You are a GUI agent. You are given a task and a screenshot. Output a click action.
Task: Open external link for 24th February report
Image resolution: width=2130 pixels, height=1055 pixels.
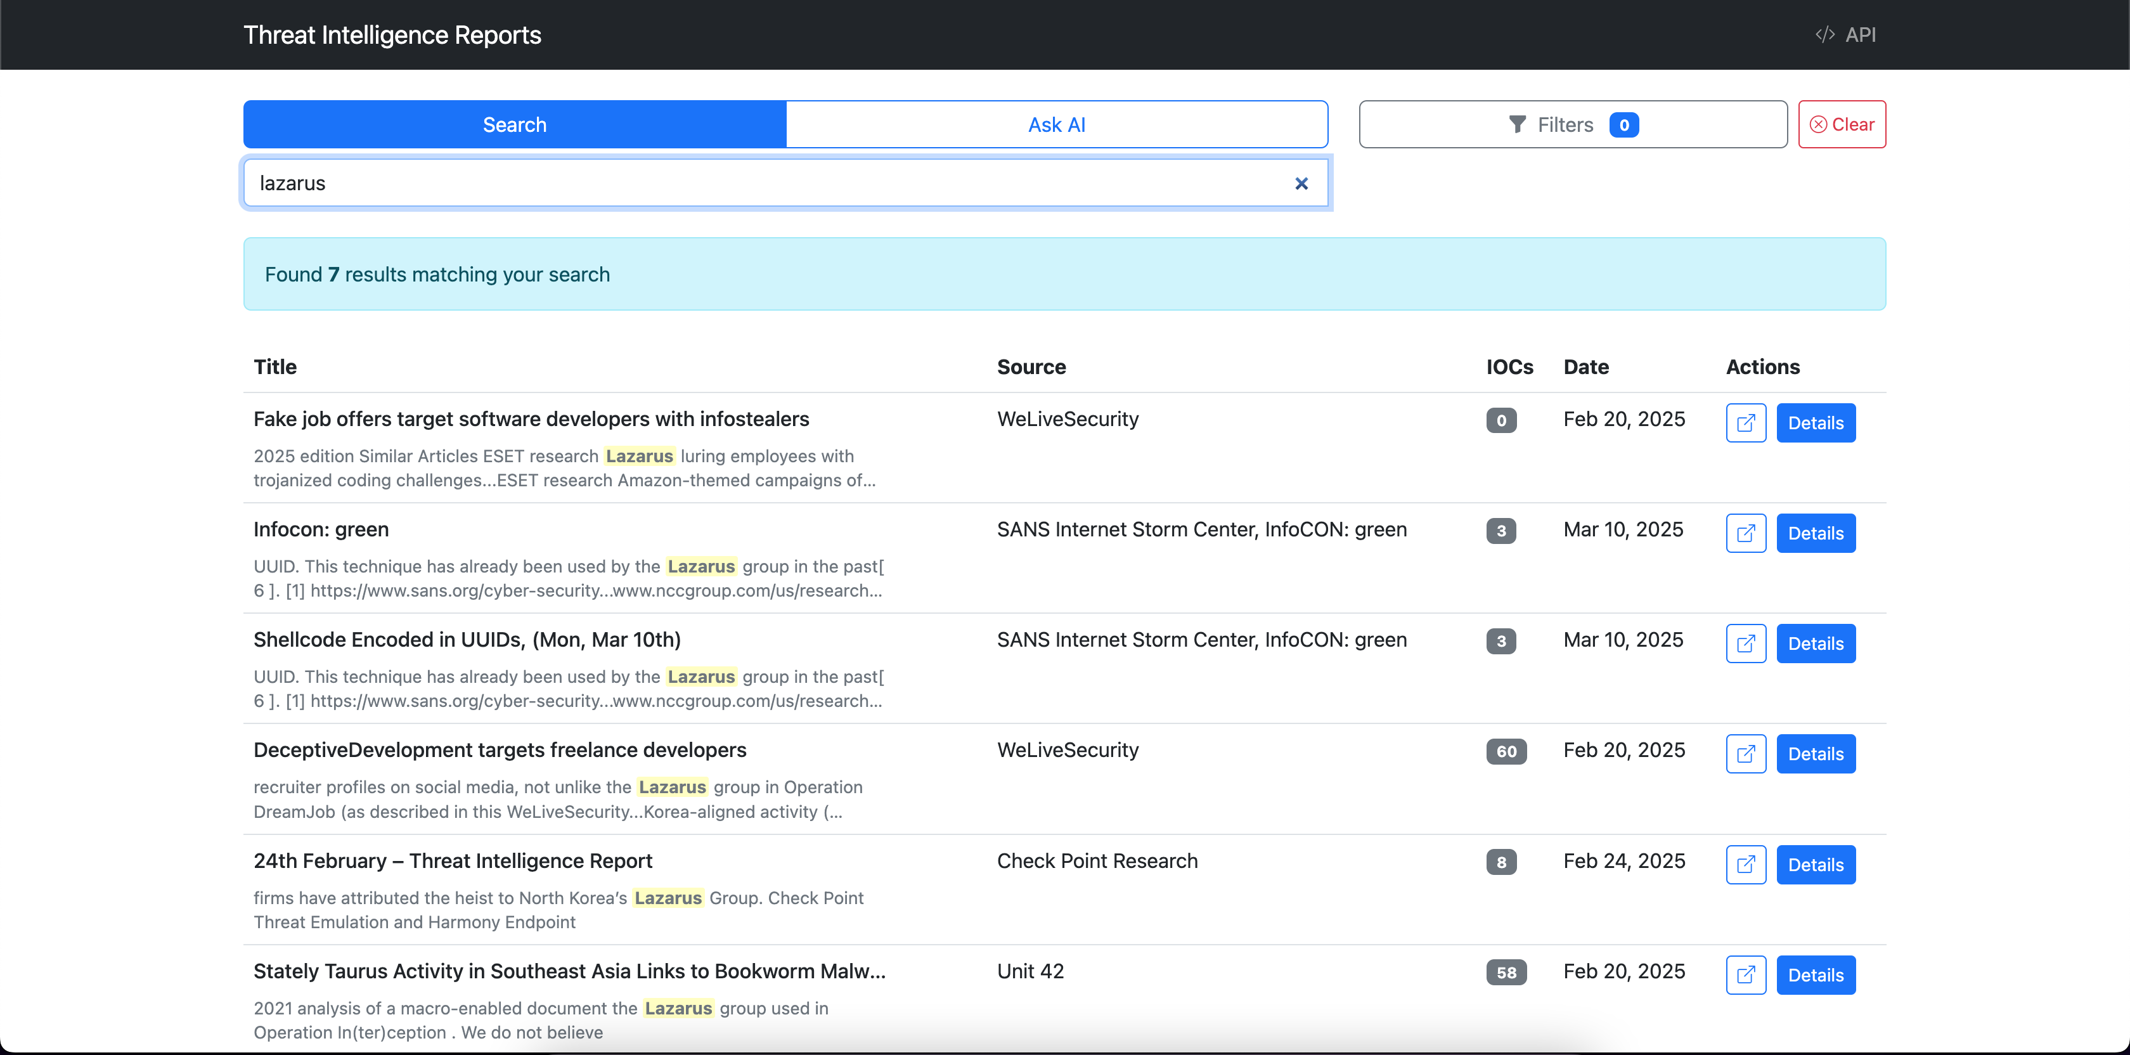1745,865
